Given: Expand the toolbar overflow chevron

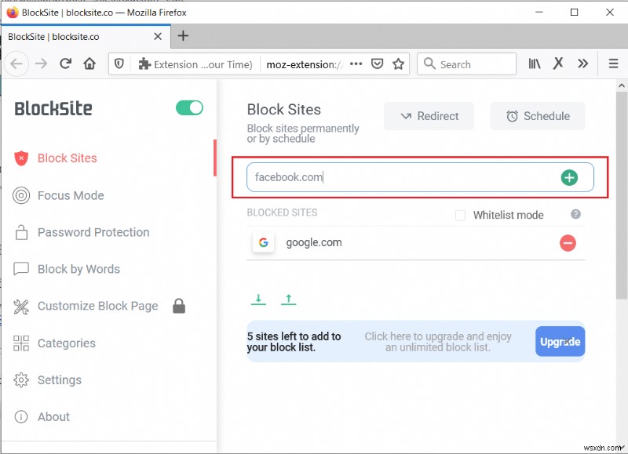Looking at the screenshot, I should 582,64.
